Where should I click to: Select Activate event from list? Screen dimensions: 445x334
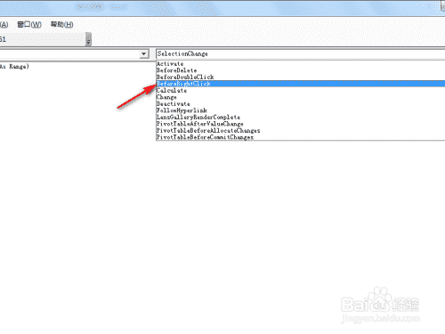coord(300,64)
